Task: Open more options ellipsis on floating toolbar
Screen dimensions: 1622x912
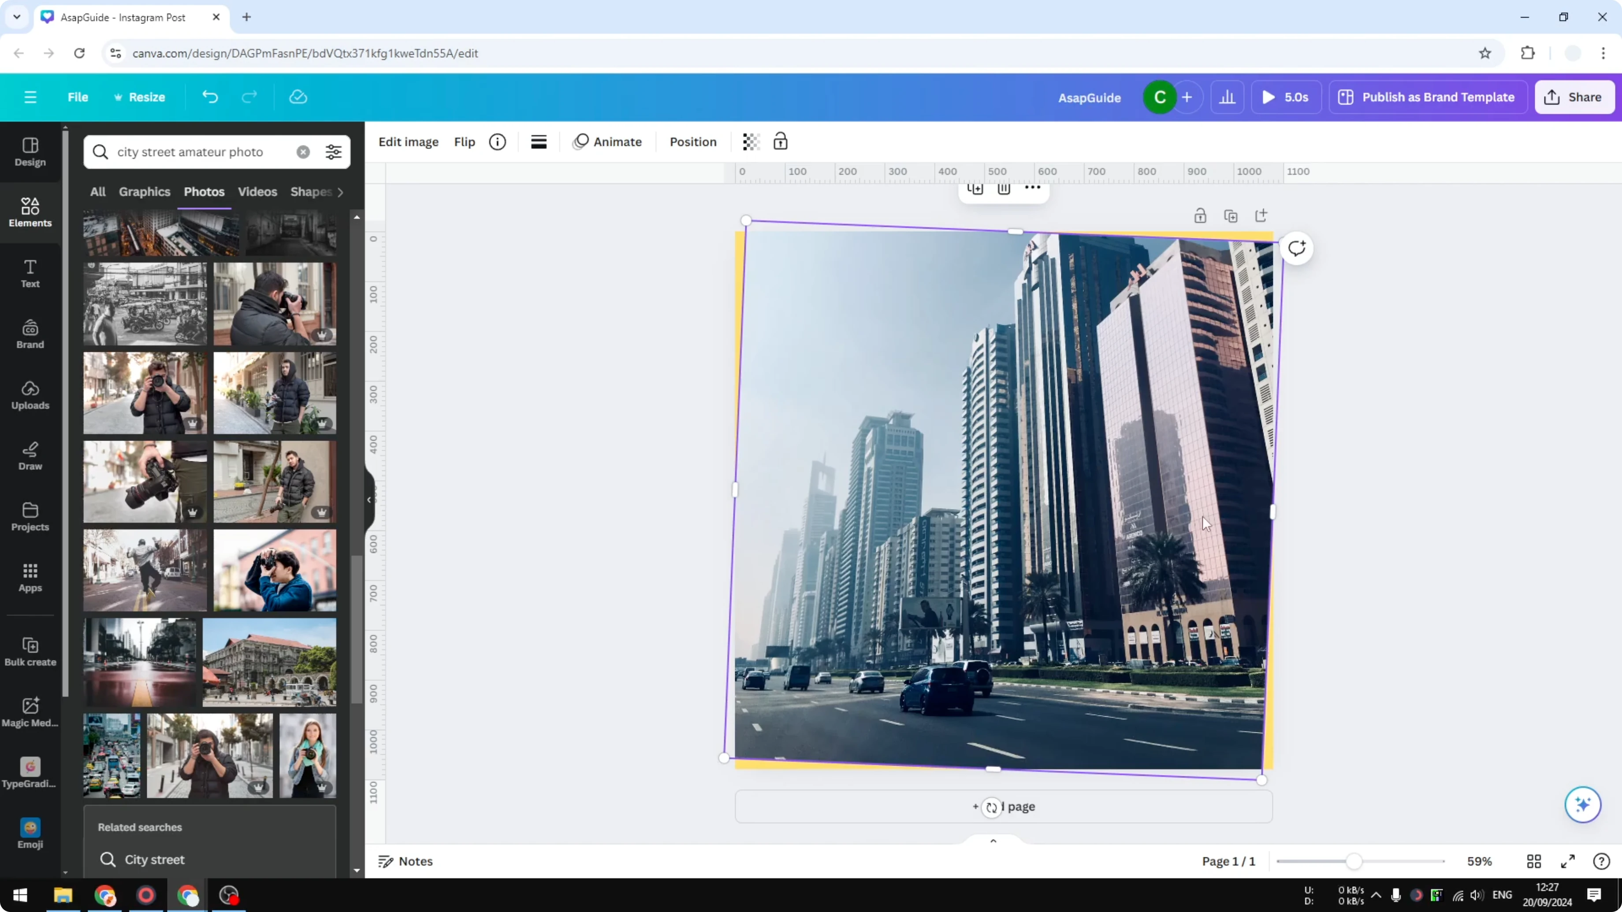Action: click(1033, 188)
